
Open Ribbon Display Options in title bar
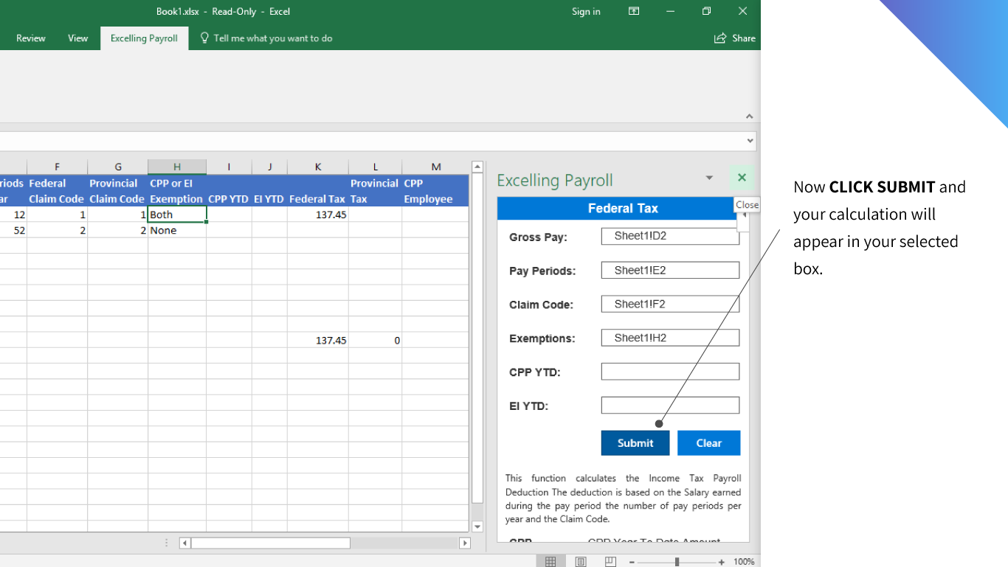[633, 11]
